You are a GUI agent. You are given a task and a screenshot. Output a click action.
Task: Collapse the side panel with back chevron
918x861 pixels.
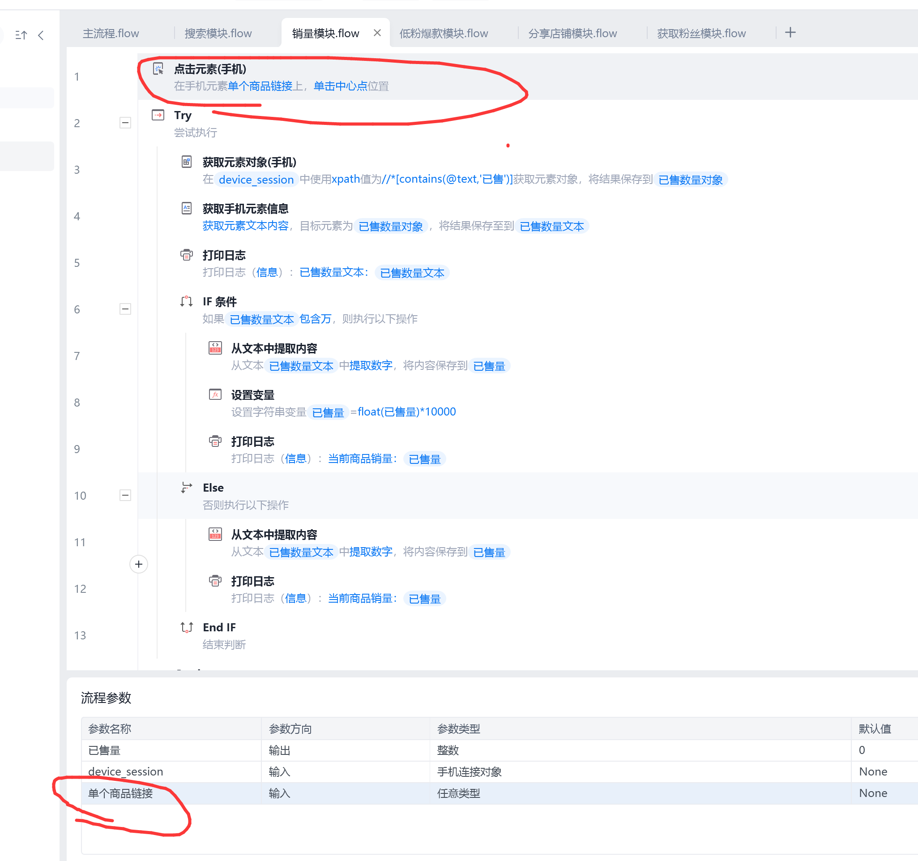point(41,35)
